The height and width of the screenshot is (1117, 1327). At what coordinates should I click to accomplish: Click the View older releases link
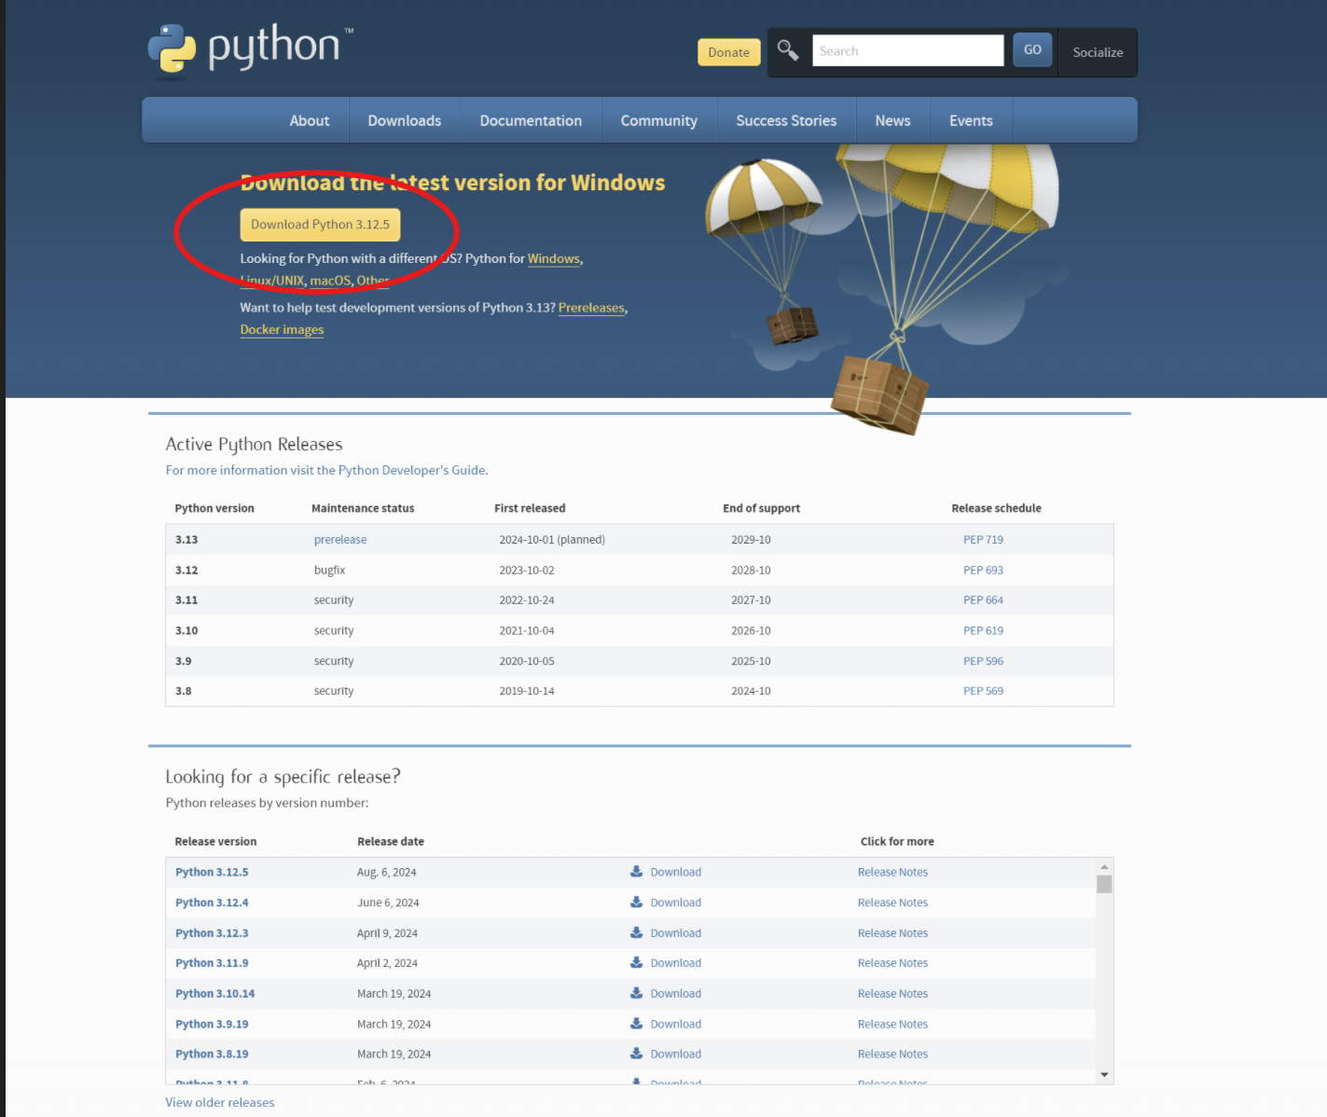pos(220,1102)
